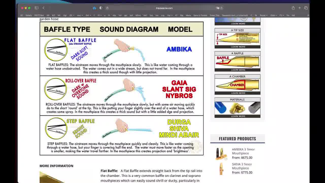Image resolution: width=325 pixels, height=183 pixels.
Task: Click the cloud extension icon in toolbar
Action: [x=94, y=8]
